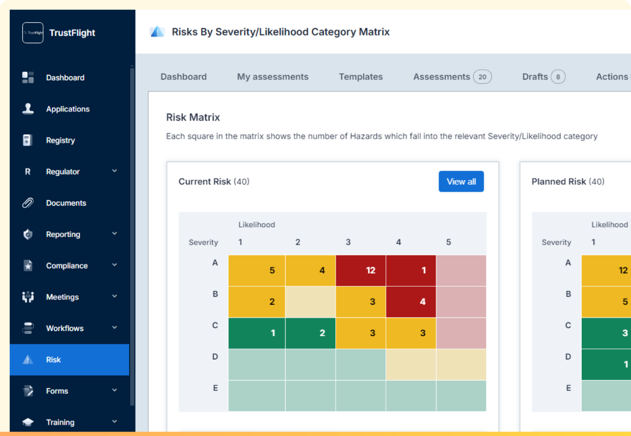
Task: Select the red cell showing 12 hazards
Action: coord(361,270)
